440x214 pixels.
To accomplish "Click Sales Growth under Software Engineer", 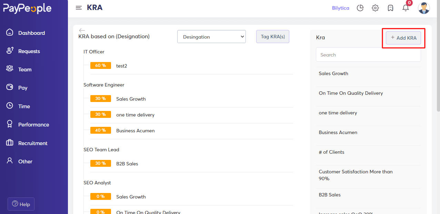I will click(131, 99).
